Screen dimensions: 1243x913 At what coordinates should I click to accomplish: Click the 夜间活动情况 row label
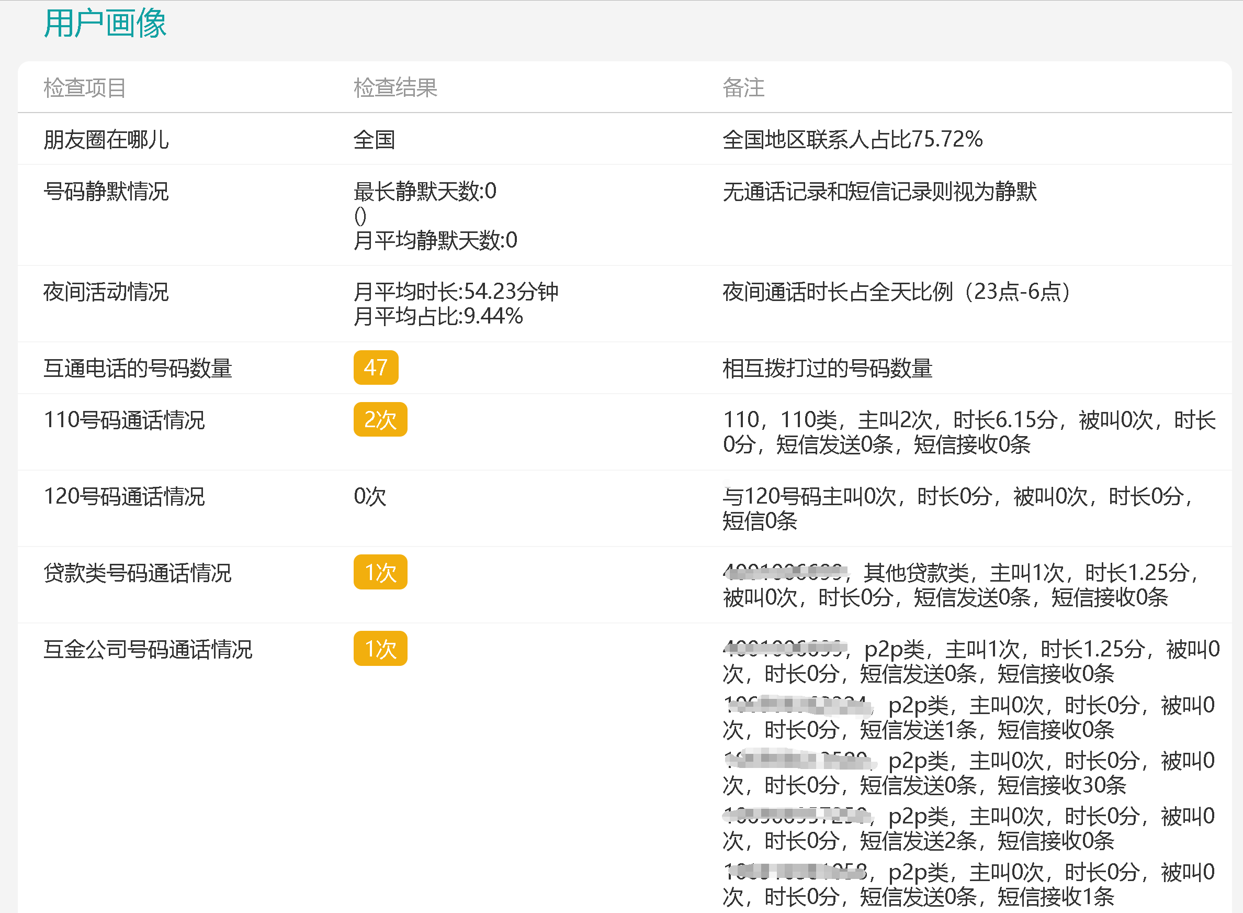tap(106, 292)
